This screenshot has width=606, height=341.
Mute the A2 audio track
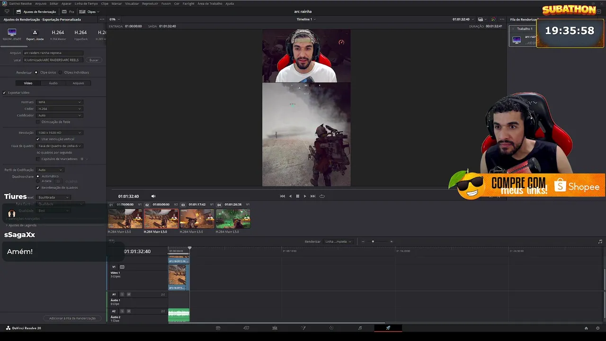point(128,311)
